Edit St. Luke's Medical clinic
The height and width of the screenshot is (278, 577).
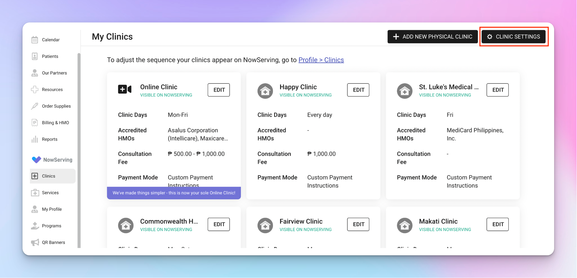point(498,90)
